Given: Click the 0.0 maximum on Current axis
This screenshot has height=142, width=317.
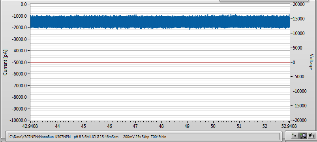Looking at the screenshot, I should 24,4.
